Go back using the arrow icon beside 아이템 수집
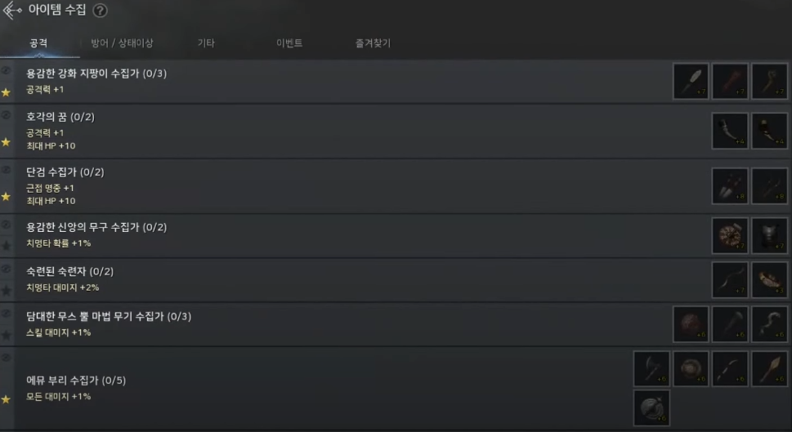792x432 pixels. pyautogui.click(x=12, y=10)
